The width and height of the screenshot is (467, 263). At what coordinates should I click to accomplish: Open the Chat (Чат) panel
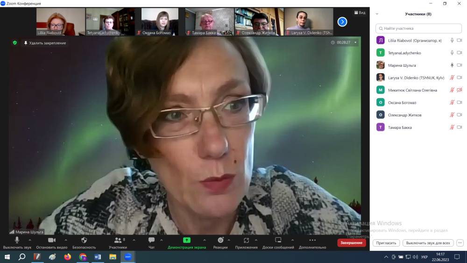[151, 240]
